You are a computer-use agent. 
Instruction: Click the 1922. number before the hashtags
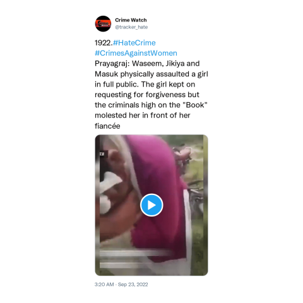point(104,43)
